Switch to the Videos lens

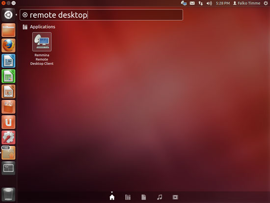175,197
